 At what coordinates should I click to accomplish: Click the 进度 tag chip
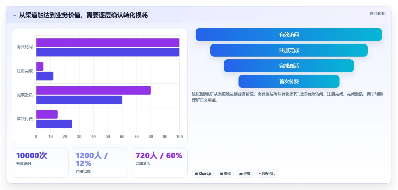coord(245,173)
